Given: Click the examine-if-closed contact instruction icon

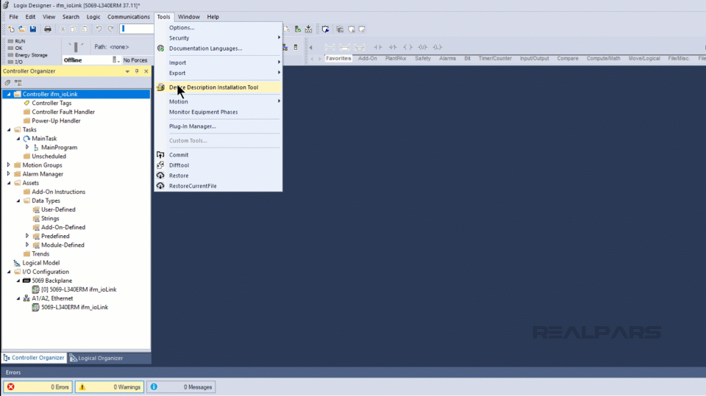Looking at the screenshot, I should 378,47.
